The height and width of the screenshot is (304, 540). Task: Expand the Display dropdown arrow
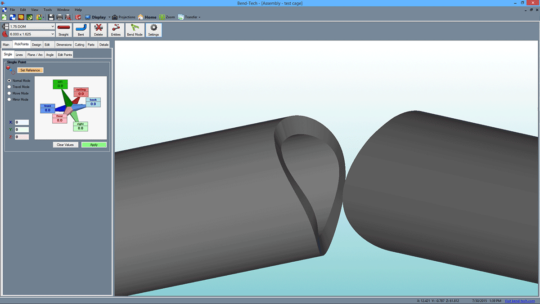pyautogui.click(x=109, y=17)
